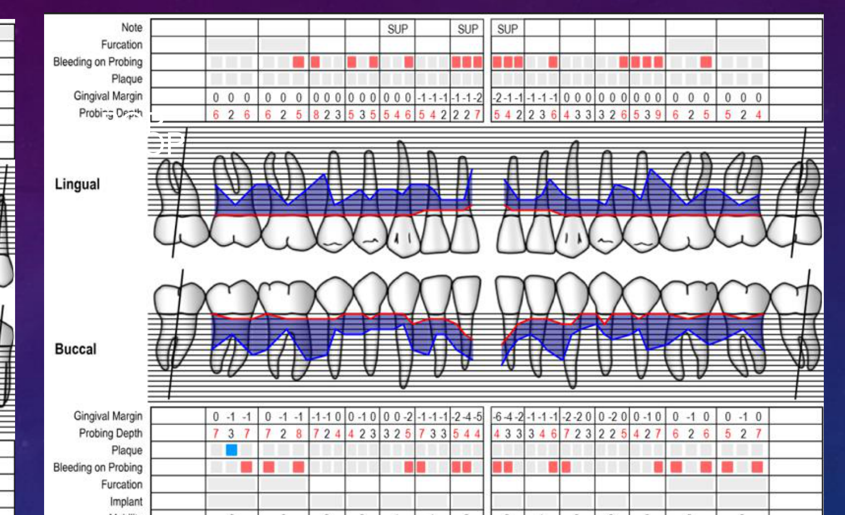The height and width of the screenshot is (515, 845).
Task: Click the SUP note in the right-side chart block
Action: point(507,28)
